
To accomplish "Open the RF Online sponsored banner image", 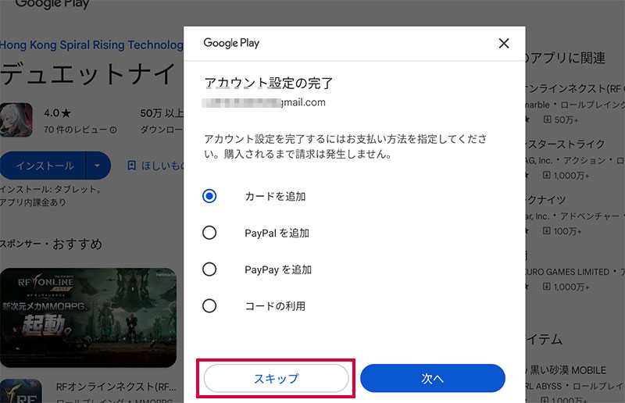I will coord(87,312).
